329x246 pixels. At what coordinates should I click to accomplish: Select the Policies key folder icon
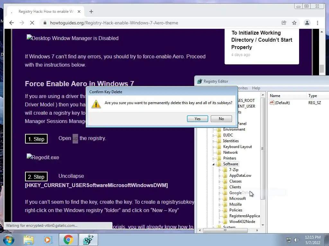225,210
